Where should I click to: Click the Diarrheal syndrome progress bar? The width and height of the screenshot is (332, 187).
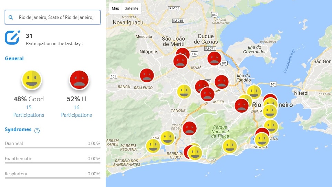coord(52,147)
